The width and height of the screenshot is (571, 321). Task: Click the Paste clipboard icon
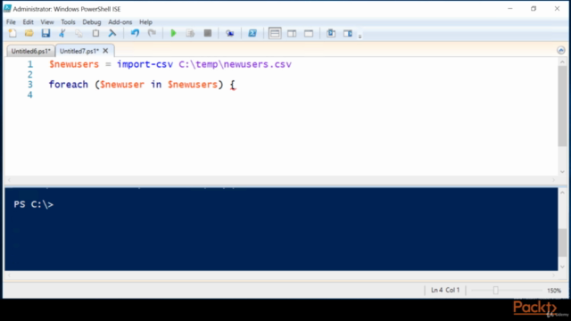pos(95,34)
